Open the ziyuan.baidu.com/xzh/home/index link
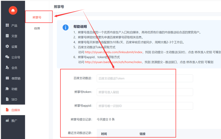The height and width of the screenshot is (139, 221). click(x=113, y=62)
